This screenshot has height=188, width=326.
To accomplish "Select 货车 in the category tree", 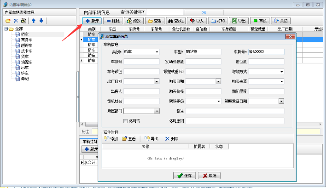I will [25, 57].
